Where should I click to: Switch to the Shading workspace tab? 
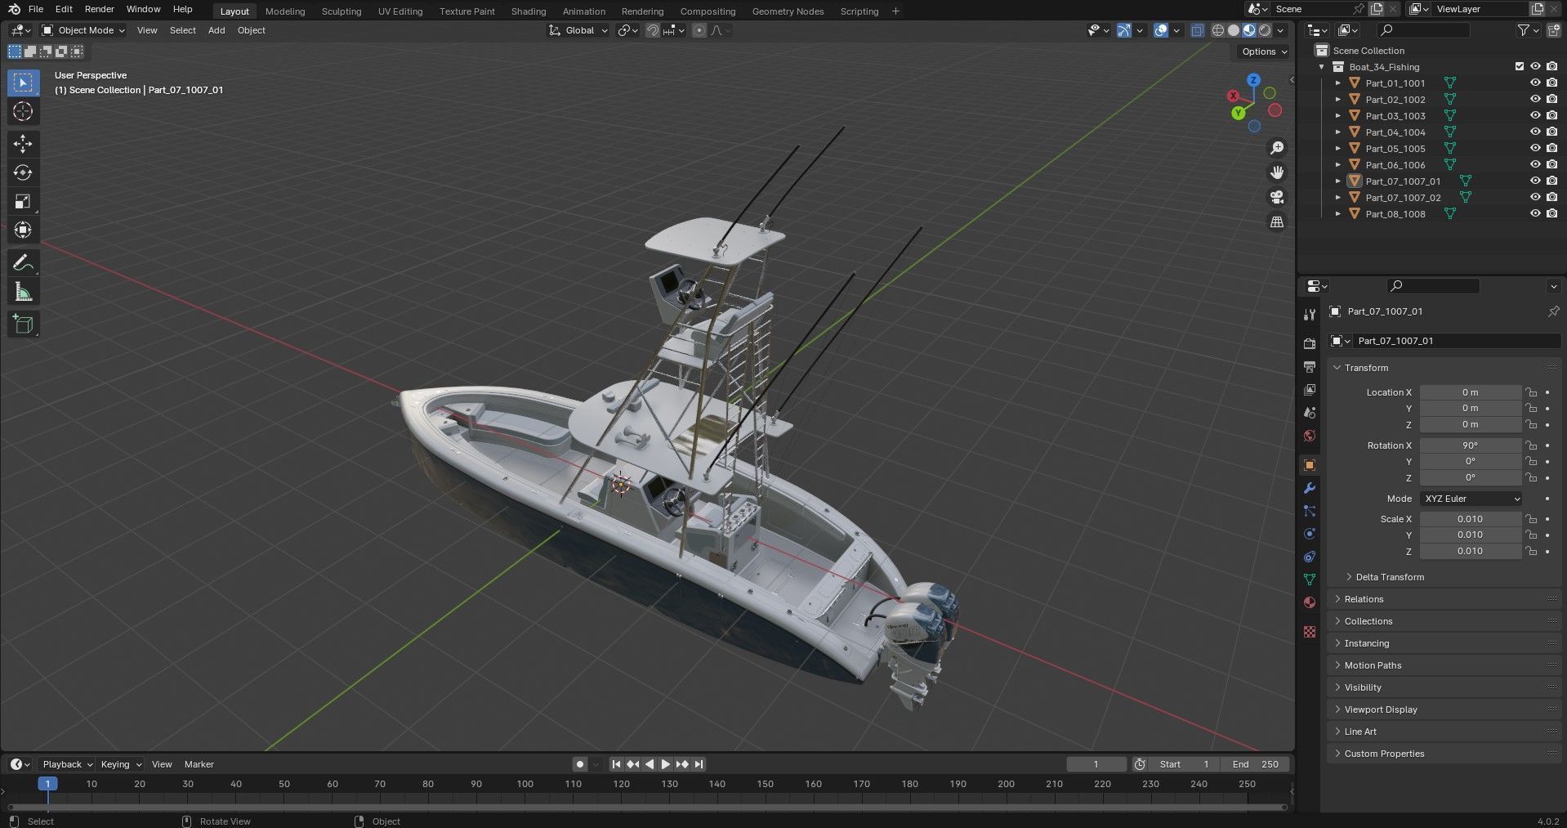point(529,11)
